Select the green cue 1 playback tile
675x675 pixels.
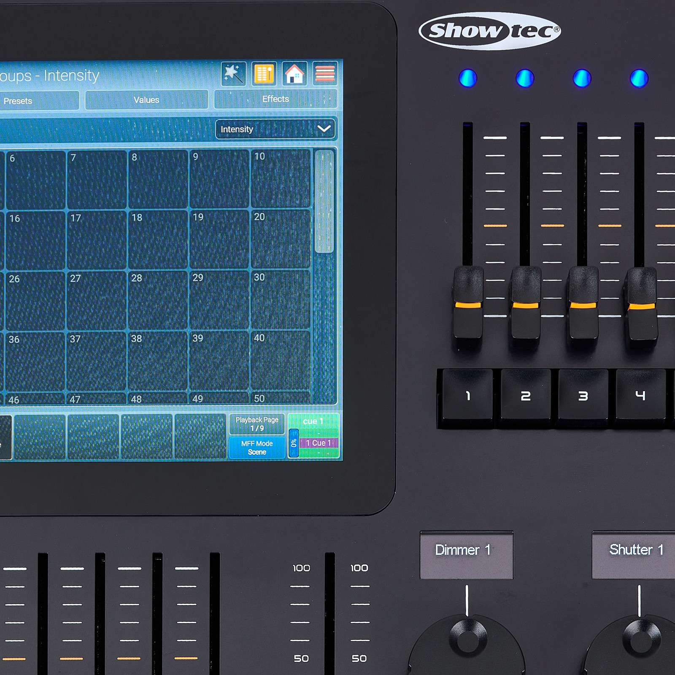314,436
